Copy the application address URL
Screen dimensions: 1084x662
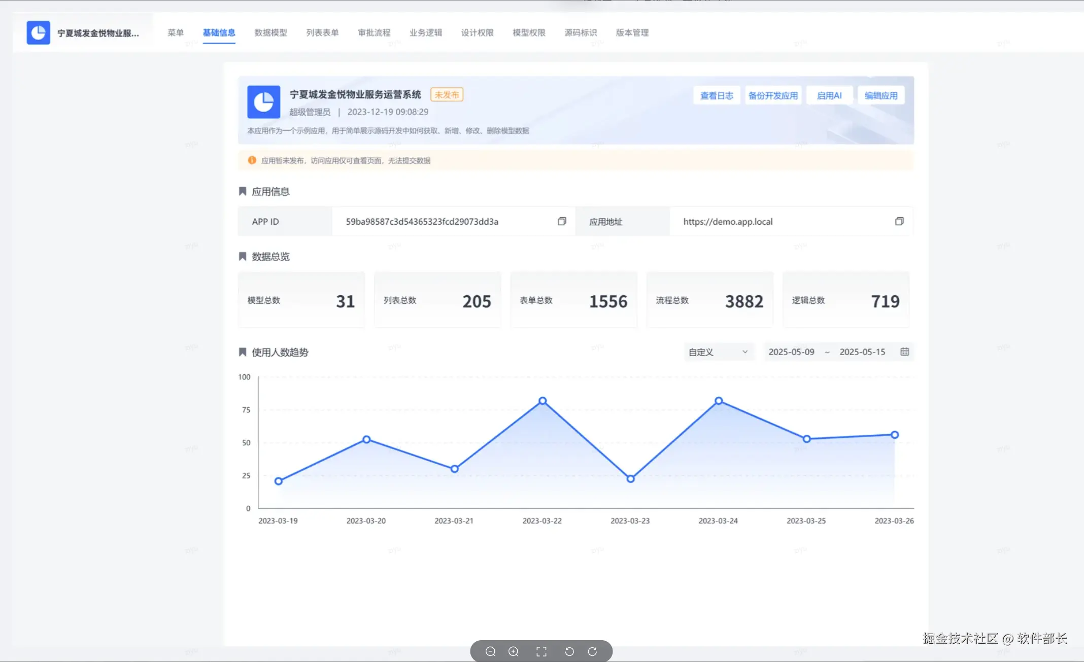tap(899, 221)
